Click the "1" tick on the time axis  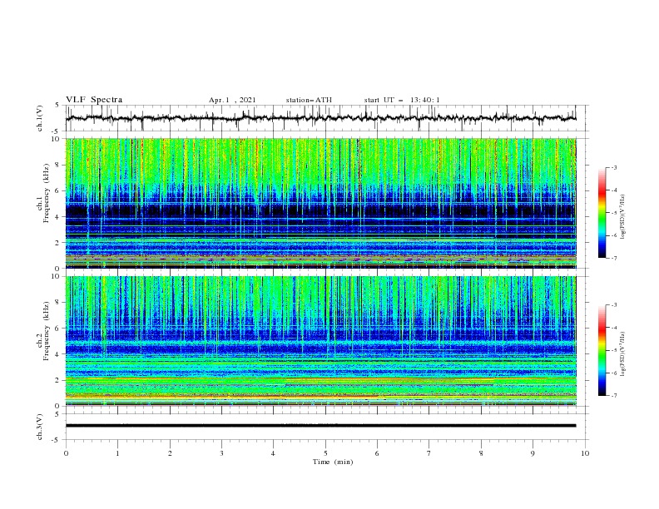[x=117, y=453]
